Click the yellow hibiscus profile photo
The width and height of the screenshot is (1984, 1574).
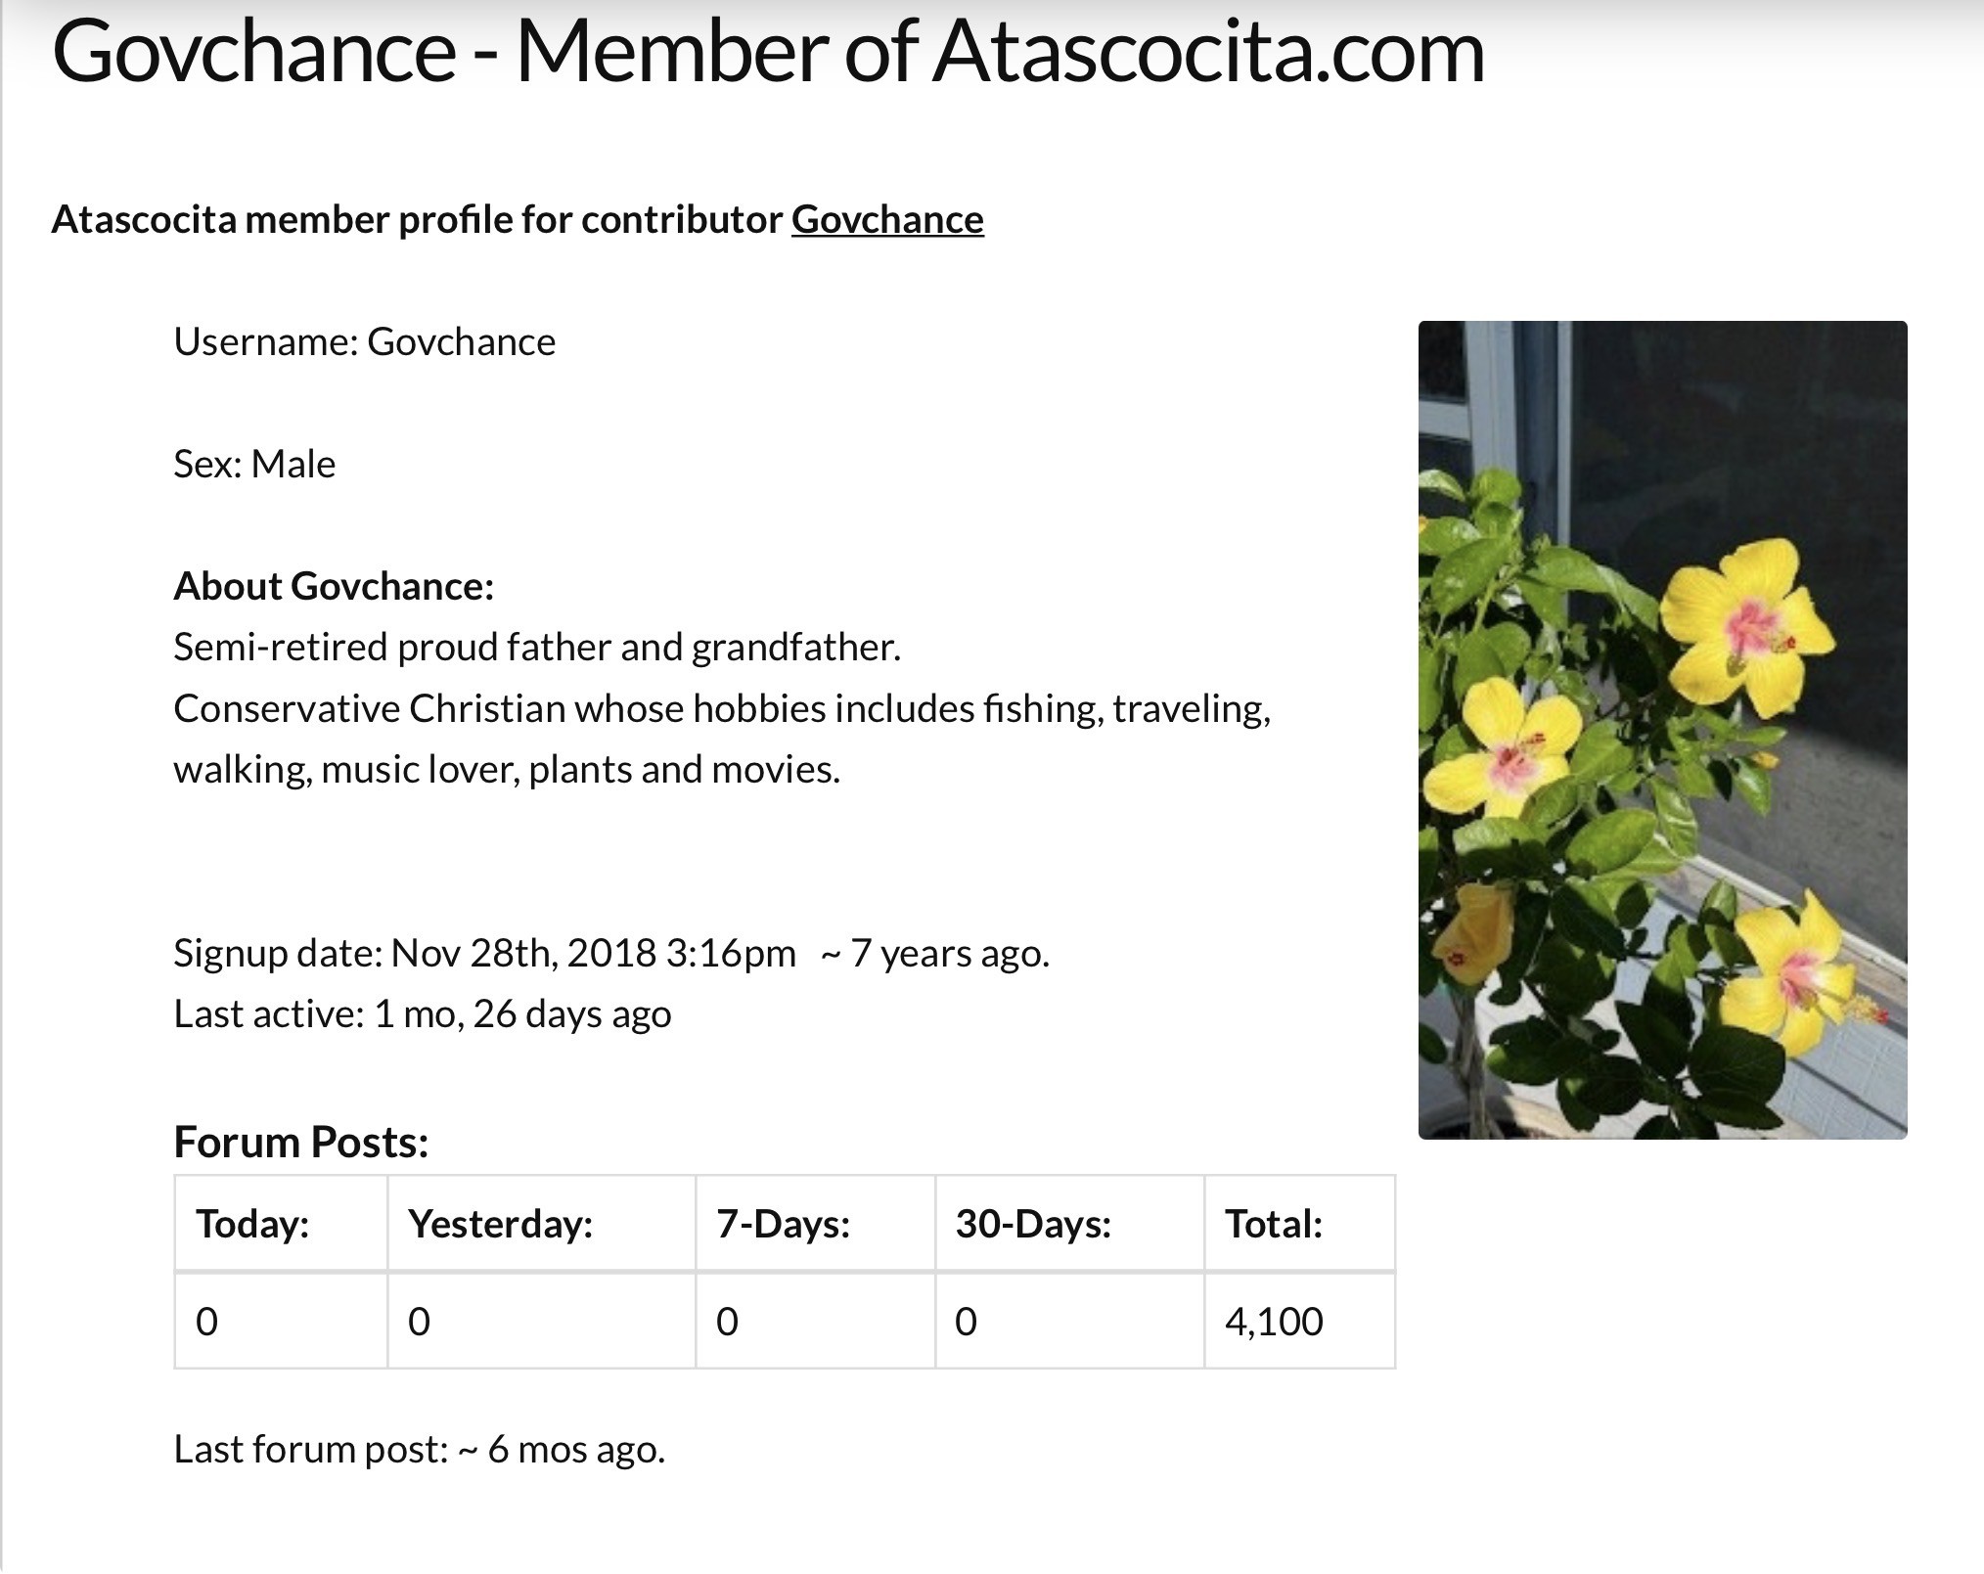click(1662, 730)
